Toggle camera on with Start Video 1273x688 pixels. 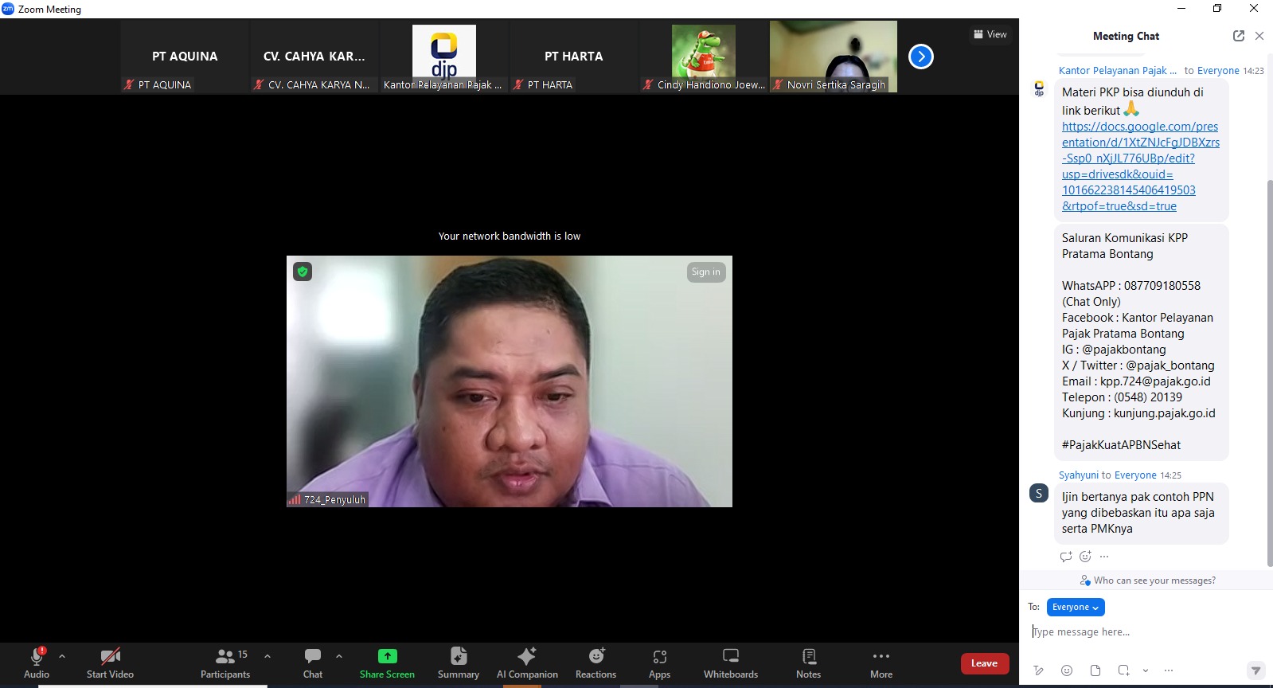coord(110,663)
